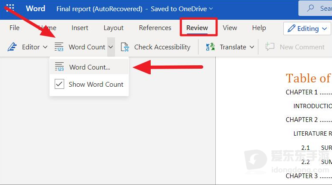Click the Word Count toolbar icon
Viewport: 332px width, 185px height.
[59, 47]
